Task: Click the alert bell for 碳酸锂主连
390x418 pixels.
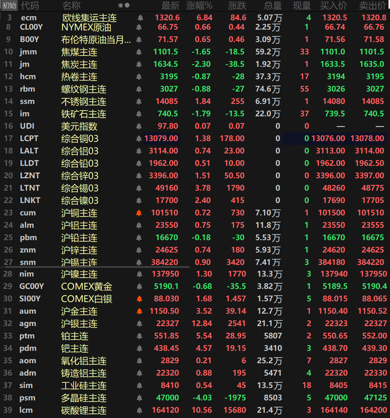Action: click(139, 410)
